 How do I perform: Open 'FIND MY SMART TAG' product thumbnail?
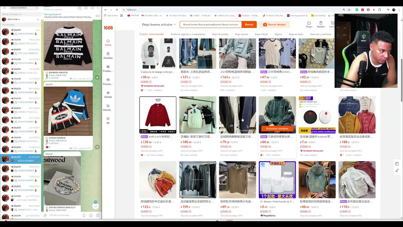point(317,115)
